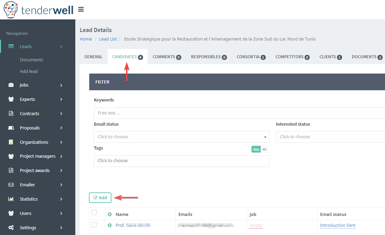The width and height of the screenshot is (385, 235).
Task: Click green plus icon in Name header
Action: click(110, 215)
